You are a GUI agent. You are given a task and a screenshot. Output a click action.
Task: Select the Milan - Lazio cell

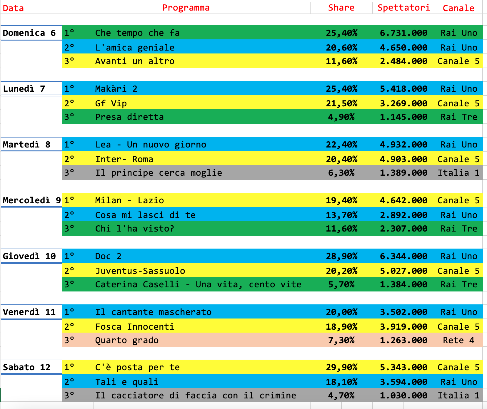(129, 200)
